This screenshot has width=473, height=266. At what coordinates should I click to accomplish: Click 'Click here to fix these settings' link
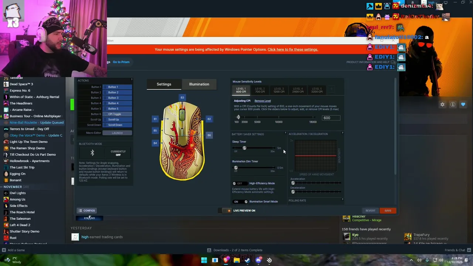click(x=293, y=50)
